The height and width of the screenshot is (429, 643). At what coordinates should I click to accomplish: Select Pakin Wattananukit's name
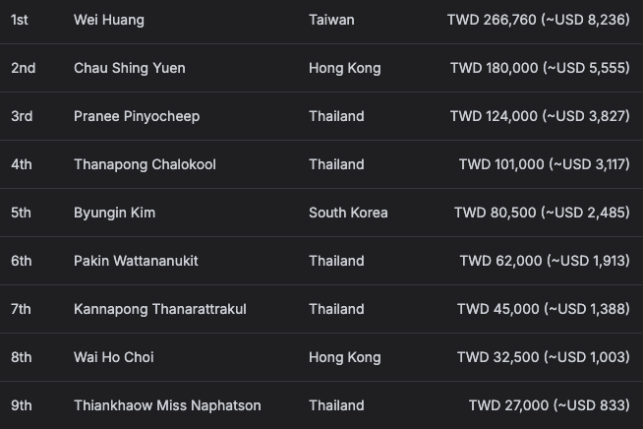coord(136,261)
